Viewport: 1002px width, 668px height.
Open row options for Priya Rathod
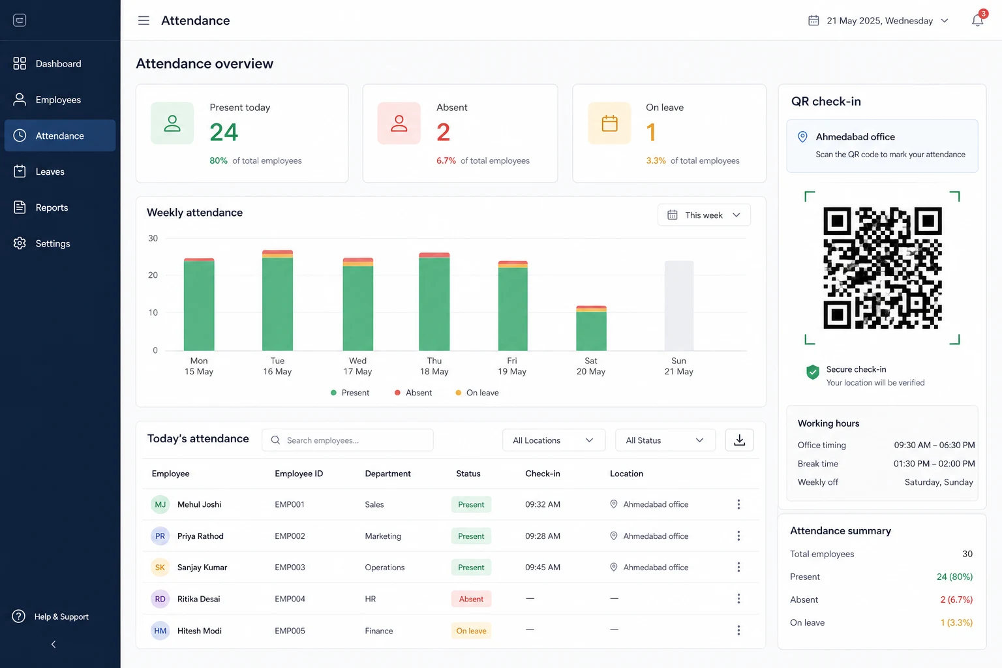tap(738, 536)
